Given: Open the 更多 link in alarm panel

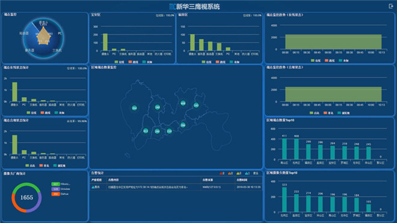Looking at the screenshot, I should coord(256,173).
